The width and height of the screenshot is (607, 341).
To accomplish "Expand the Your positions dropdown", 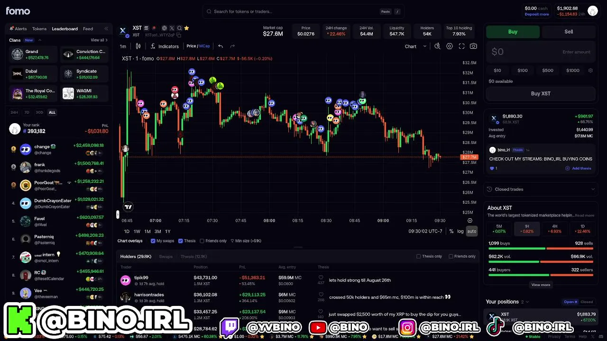I will click(x=526, y=302).
